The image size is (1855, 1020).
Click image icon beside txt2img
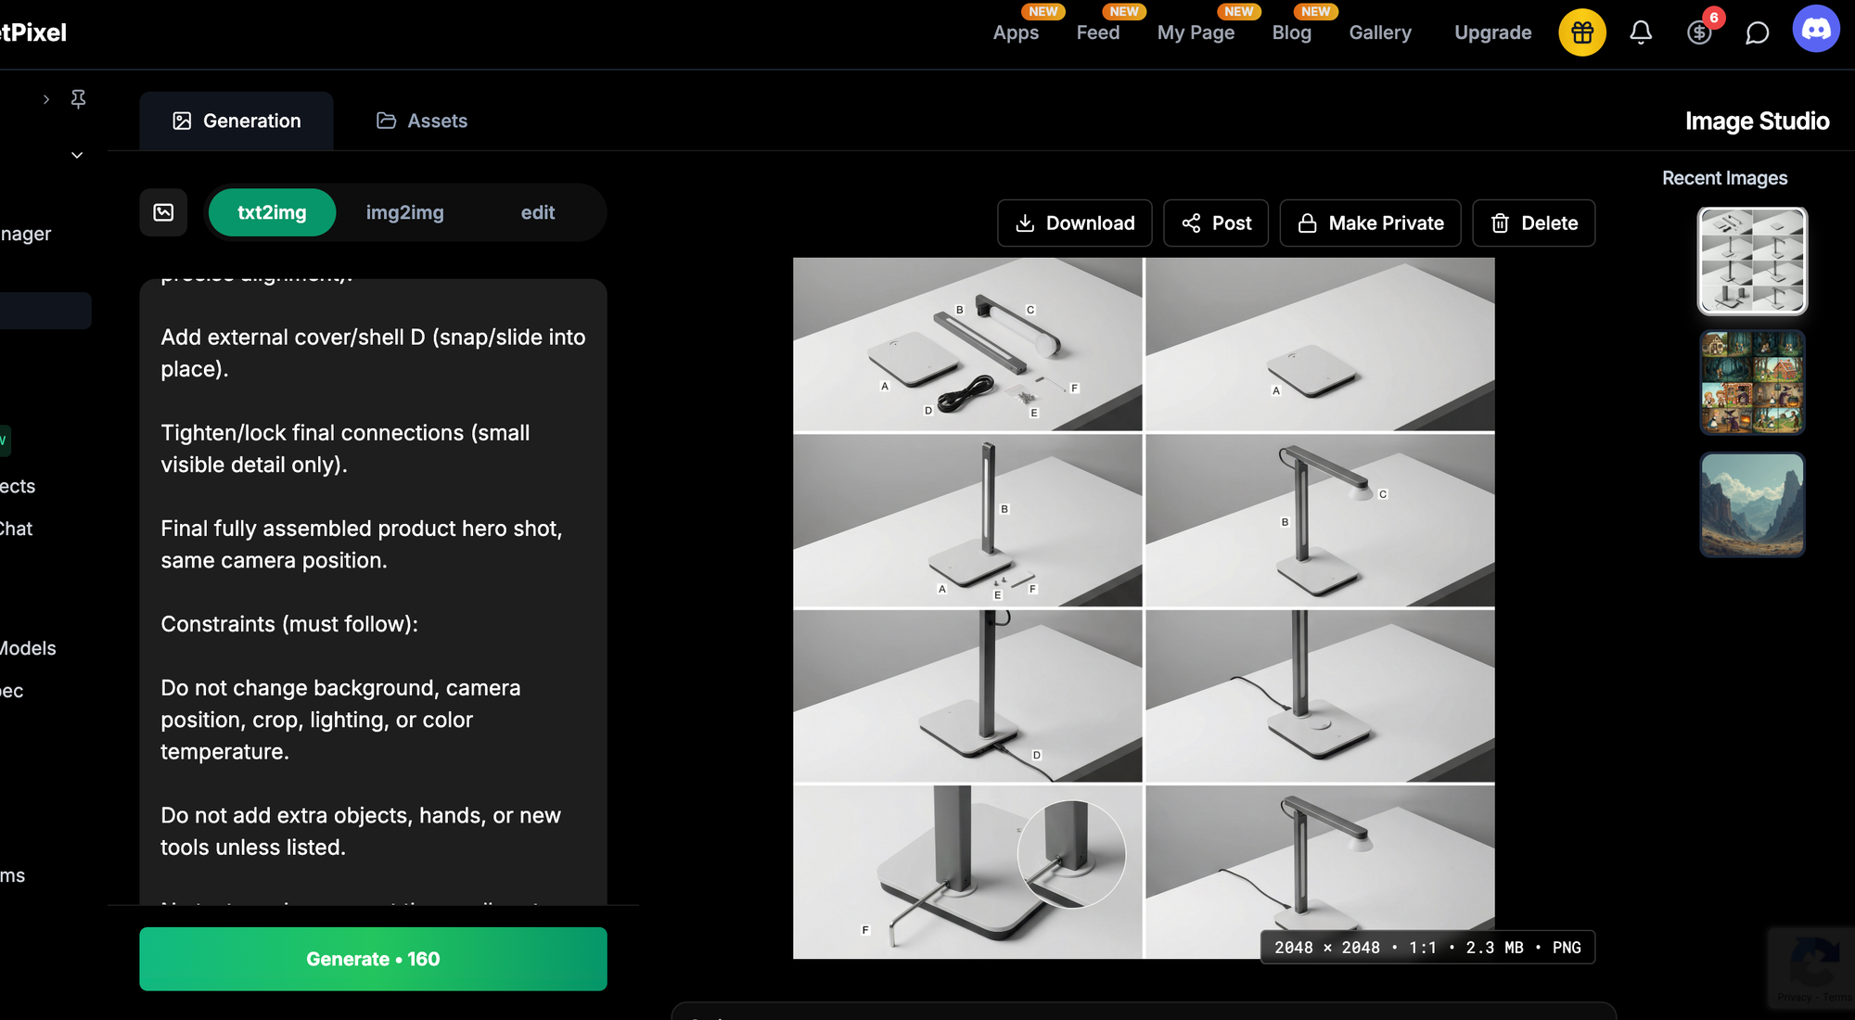coord(163,212)
